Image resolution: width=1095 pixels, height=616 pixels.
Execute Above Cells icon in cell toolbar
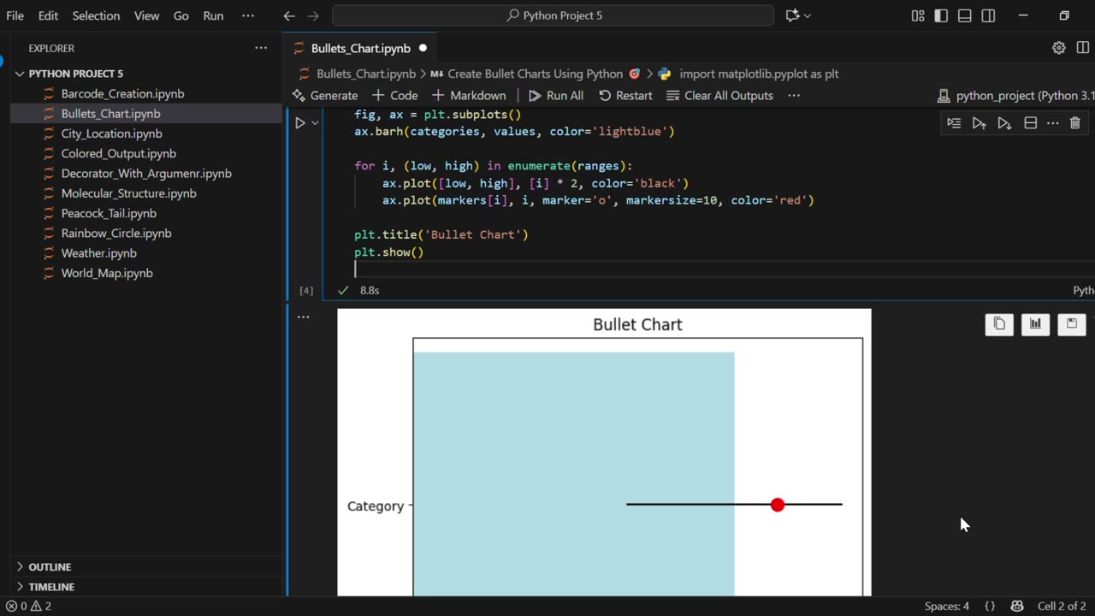[980, 123]
